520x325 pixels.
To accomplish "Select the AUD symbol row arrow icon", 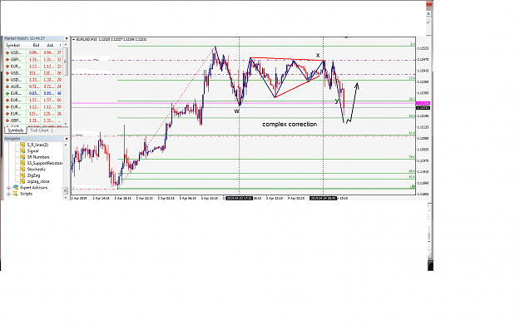I will tap(7, 86).
